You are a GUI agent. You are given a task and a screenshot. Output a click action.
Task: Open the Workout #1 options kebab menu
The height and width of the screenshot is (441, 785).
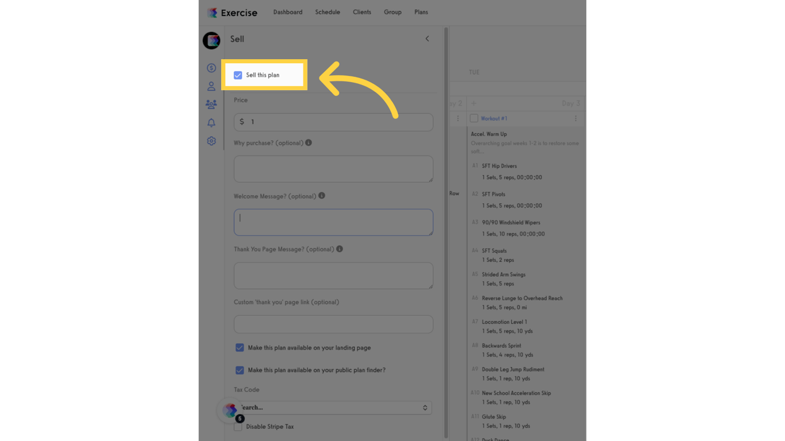(x=576, y=118)
